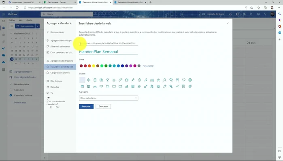
Task: Select the checkmark charm icon
Action: pyautogui.click(x=177, y=86)
